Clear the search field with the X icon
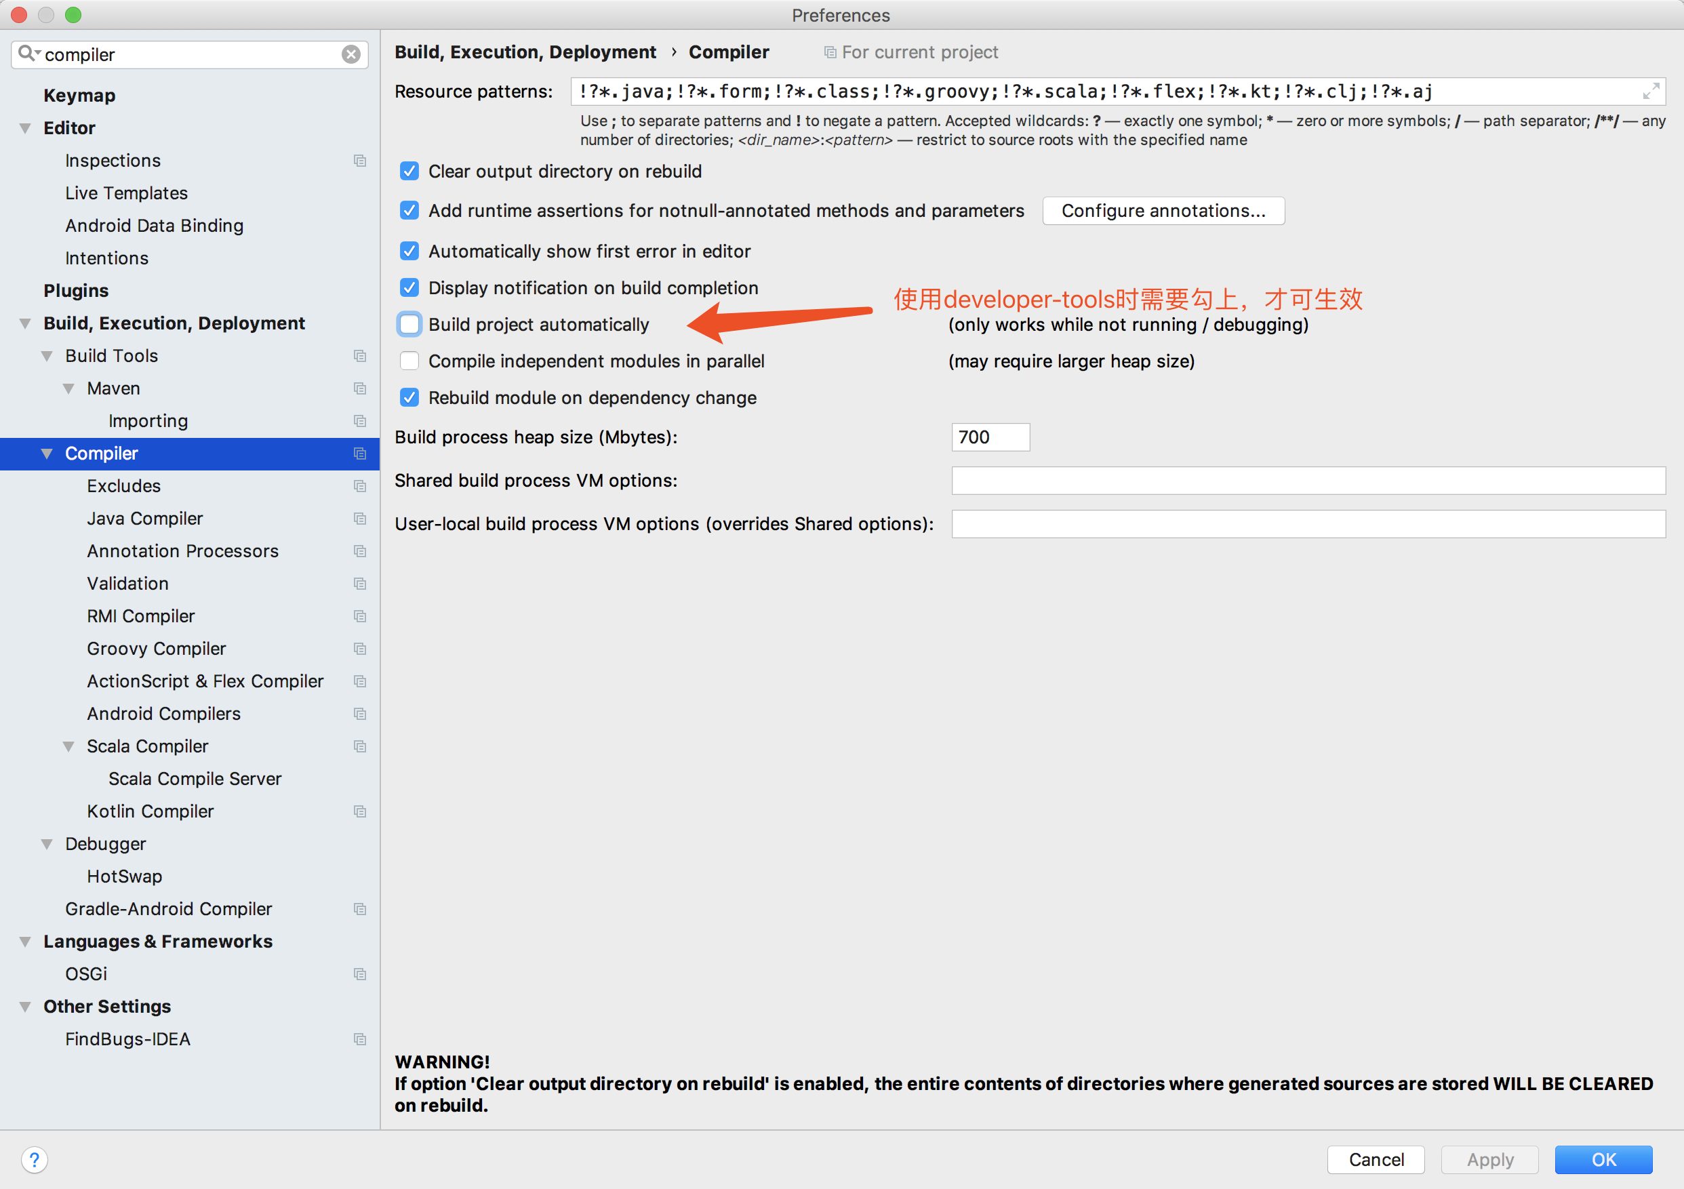 (x=351, y=54)
